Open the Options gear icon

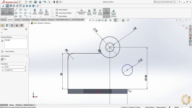click(60, 2)
